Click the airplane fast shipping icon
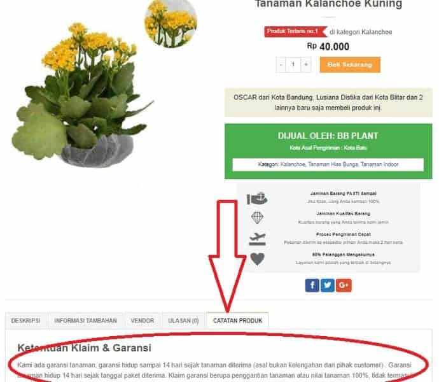The width and height of the screenshot is (439, 382). tap(257, 239)
